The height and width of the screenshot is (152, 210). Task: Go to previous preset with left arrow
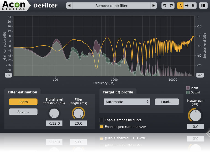(x=69, y=6)
